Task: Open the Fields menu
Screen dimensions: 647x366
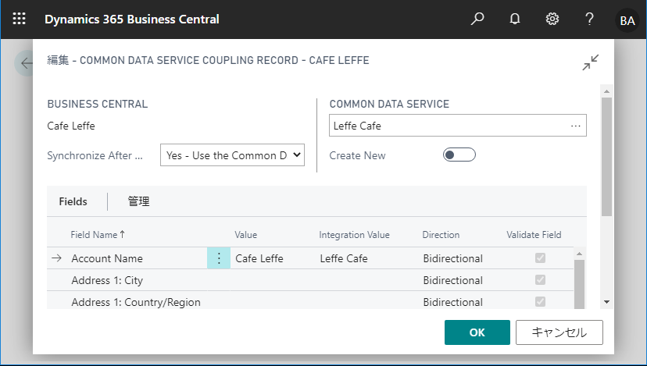Action: point(73,201)
